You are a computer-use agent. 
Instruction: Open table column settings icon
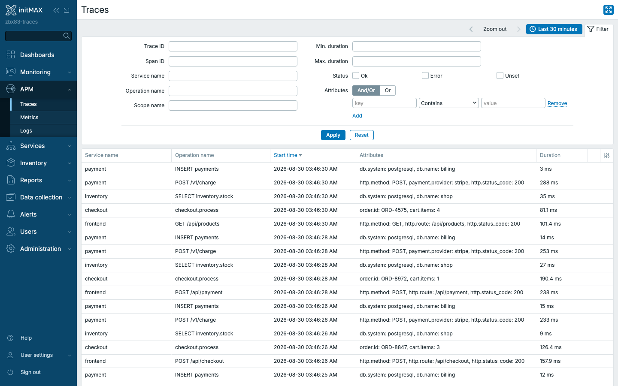(606, 155)
